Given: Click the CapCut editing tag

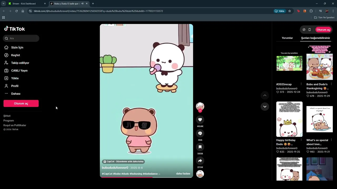Looking at the screenshot, I should 123,161.
